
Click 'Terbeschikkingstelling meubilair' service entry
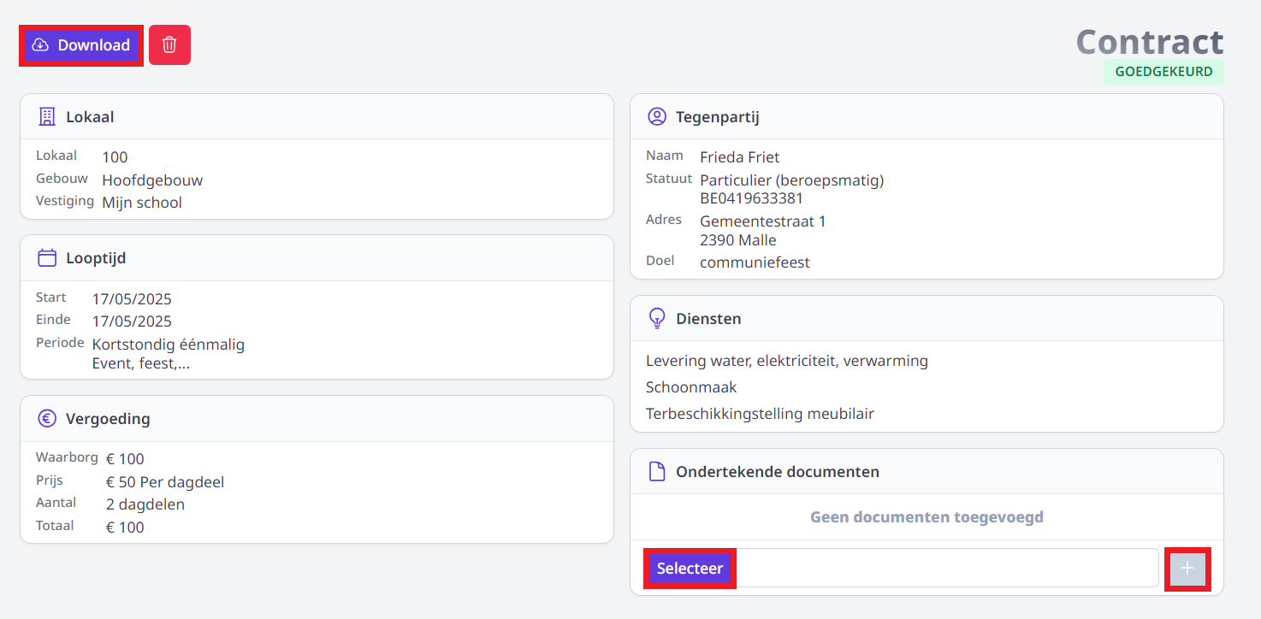click(x=760, y=414)
